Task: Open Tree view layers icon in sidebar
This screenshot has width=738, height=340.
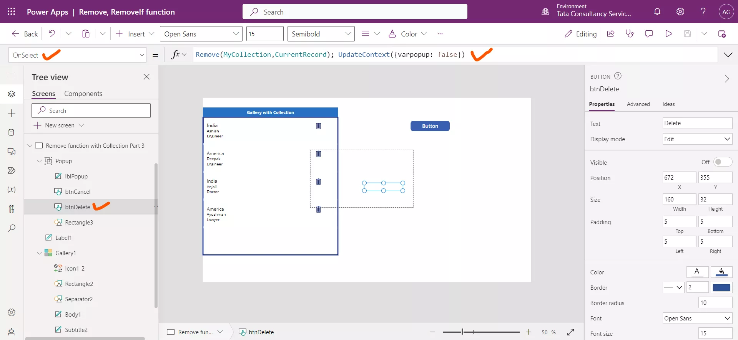Action: point(12,94)
